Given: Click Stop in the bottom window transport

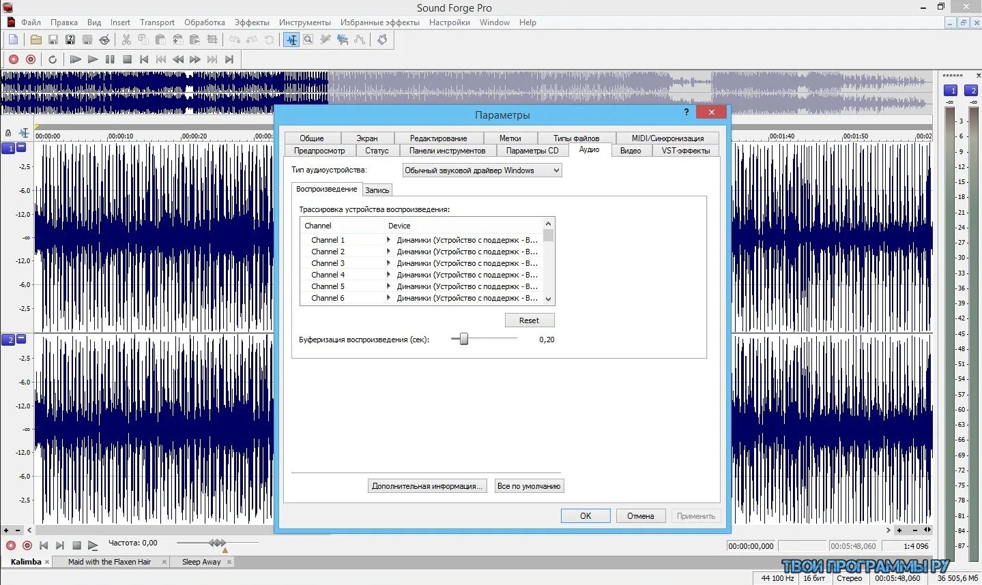Looking at the screenshot, I should pos(76,545).
